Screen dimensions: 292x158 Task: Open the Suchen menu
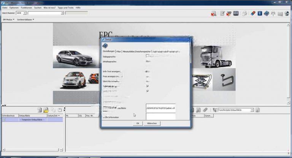click(x=38, y=8)
